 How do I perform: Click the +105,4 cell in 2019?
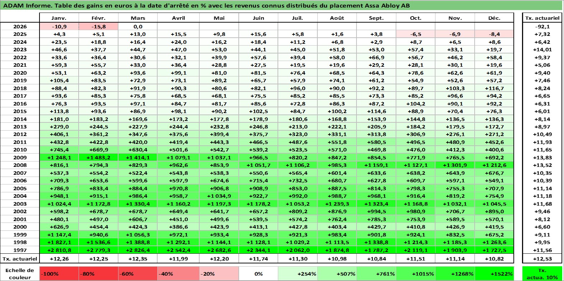click(x=59, y=80)
